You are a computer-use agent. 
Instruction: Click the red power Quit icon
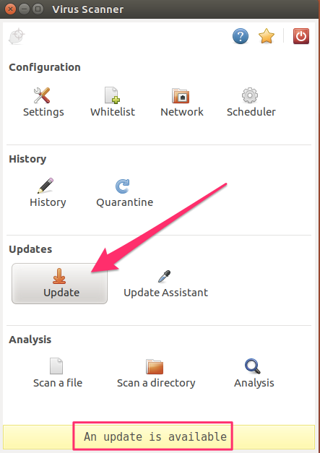pyautogui.click(x=301, y=36)
